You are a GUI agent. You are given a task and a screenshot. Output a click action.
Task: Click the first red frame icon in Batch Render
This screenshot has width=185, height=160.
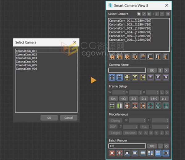pyautogui.click(x=112, y=153)
